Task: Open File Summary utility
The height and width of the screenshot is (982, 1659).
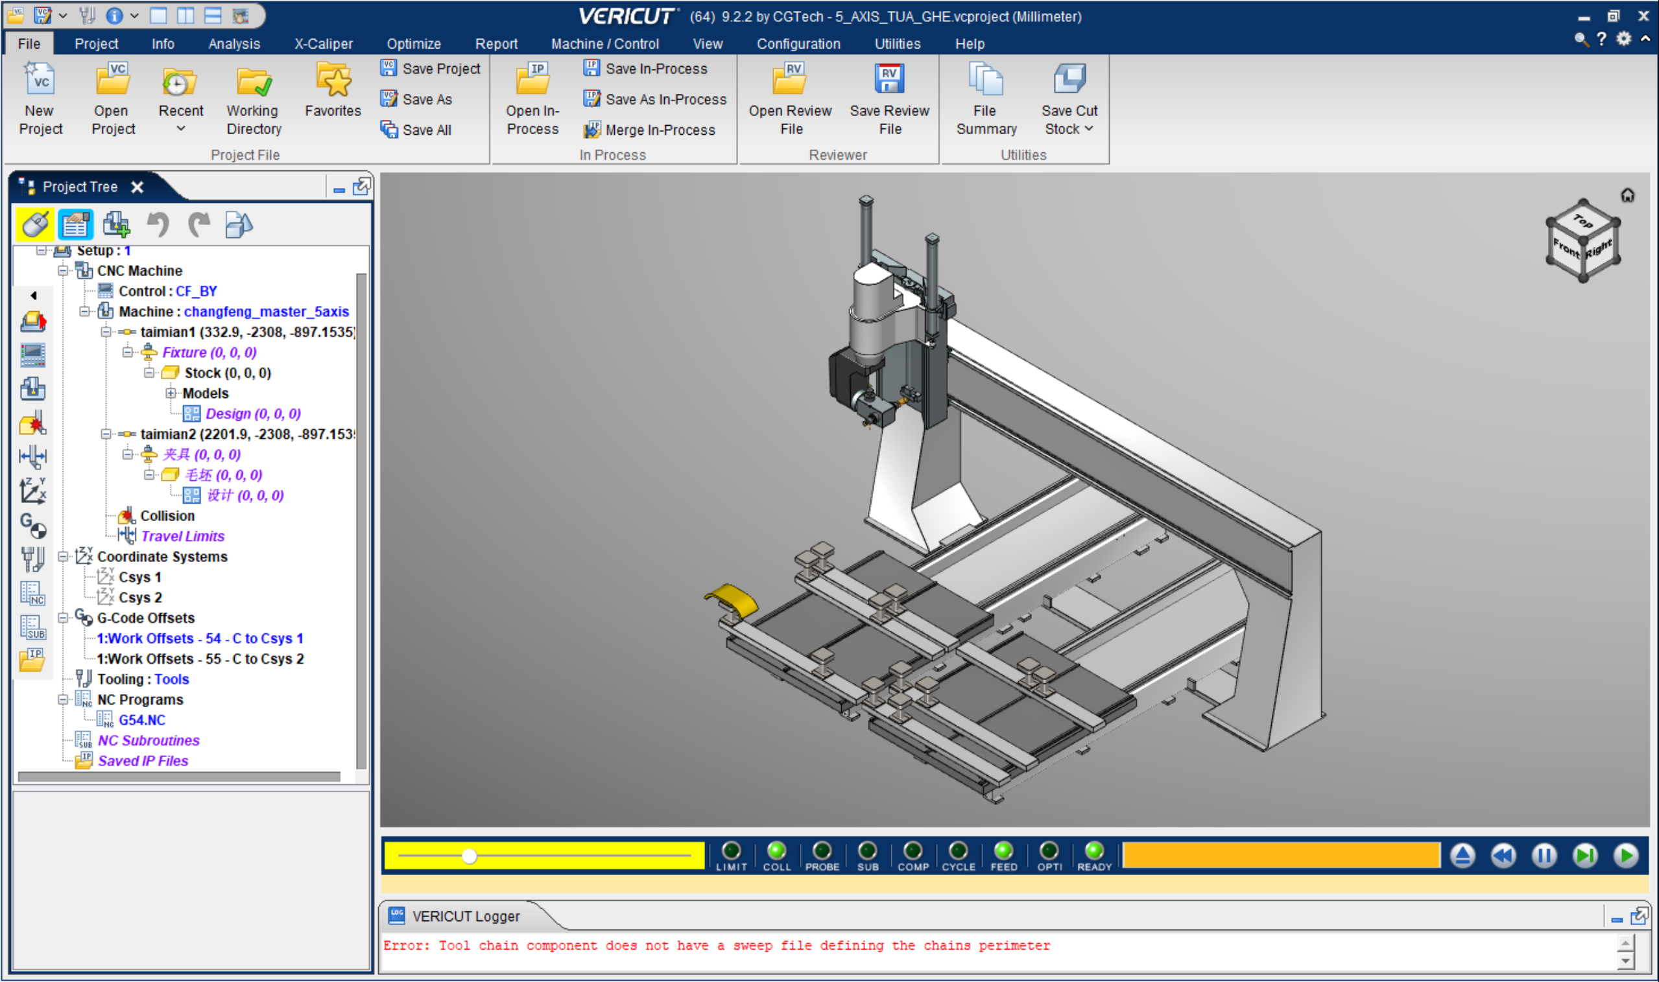Action: tap(985, 80)
